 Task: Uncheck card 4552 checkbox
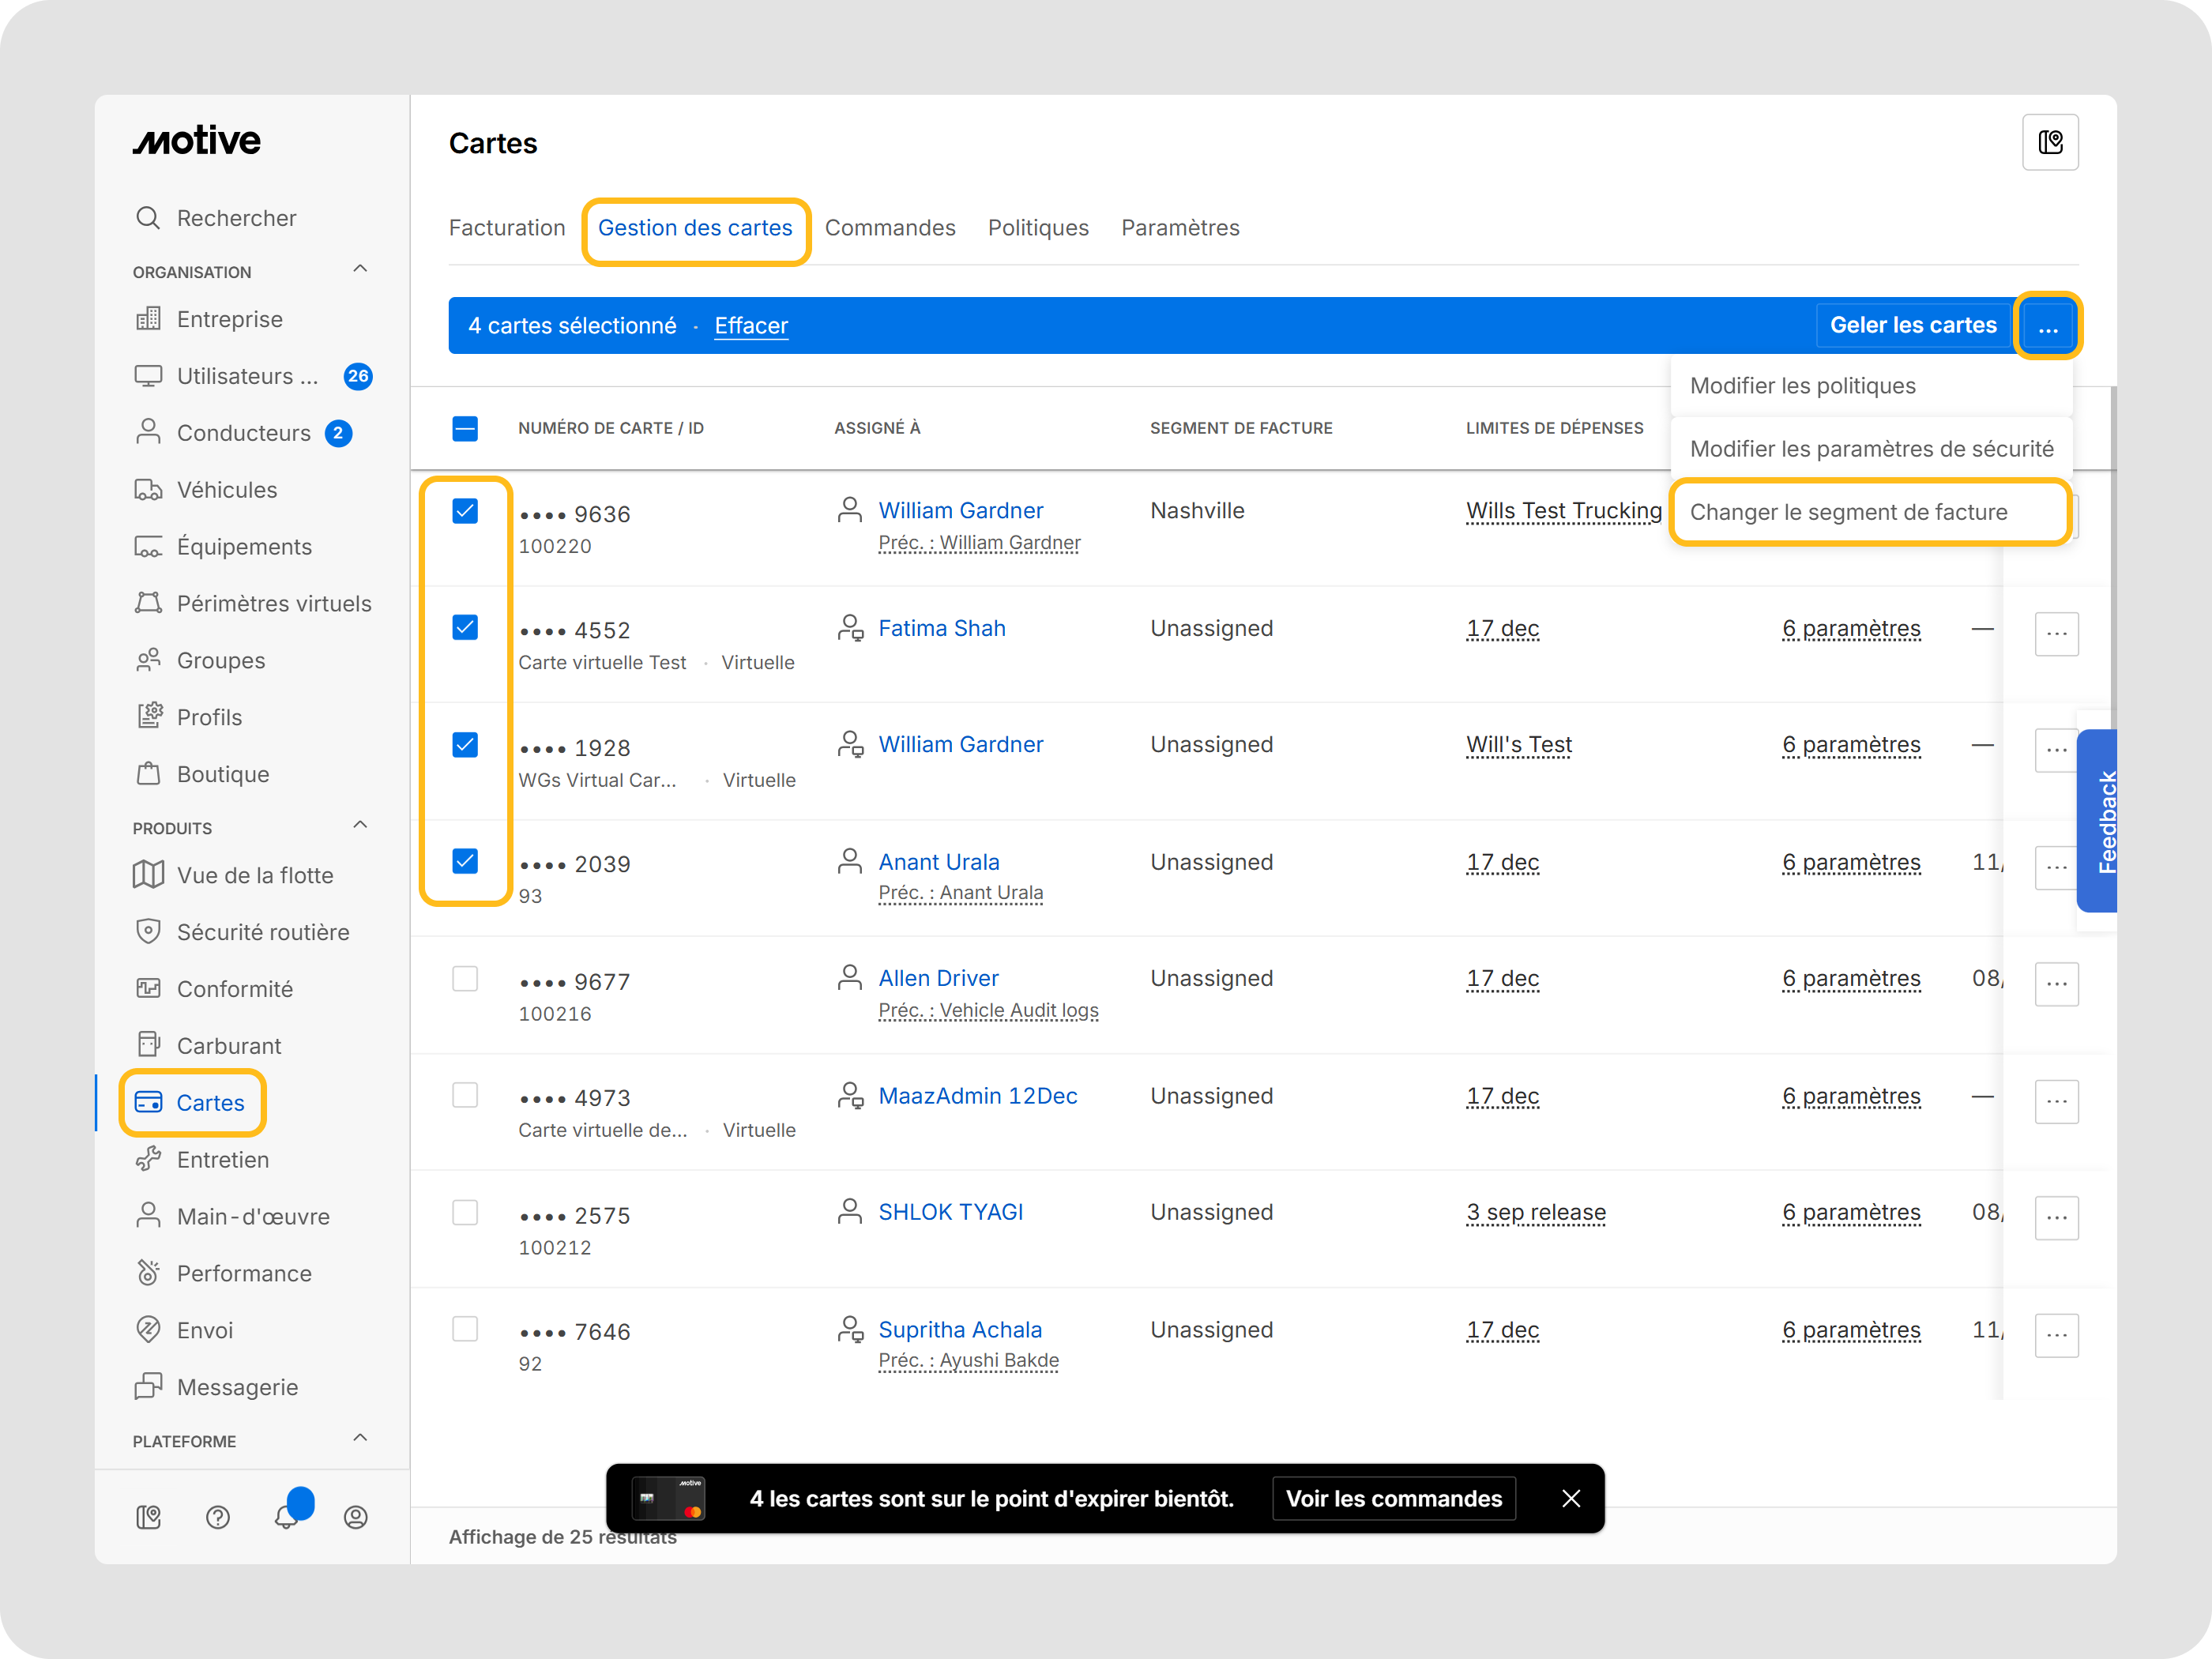pos(465,627)
